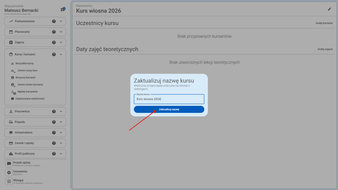Expand the Planowanie section chevron
The image size is (338, 190).
[x=61, y=32]
